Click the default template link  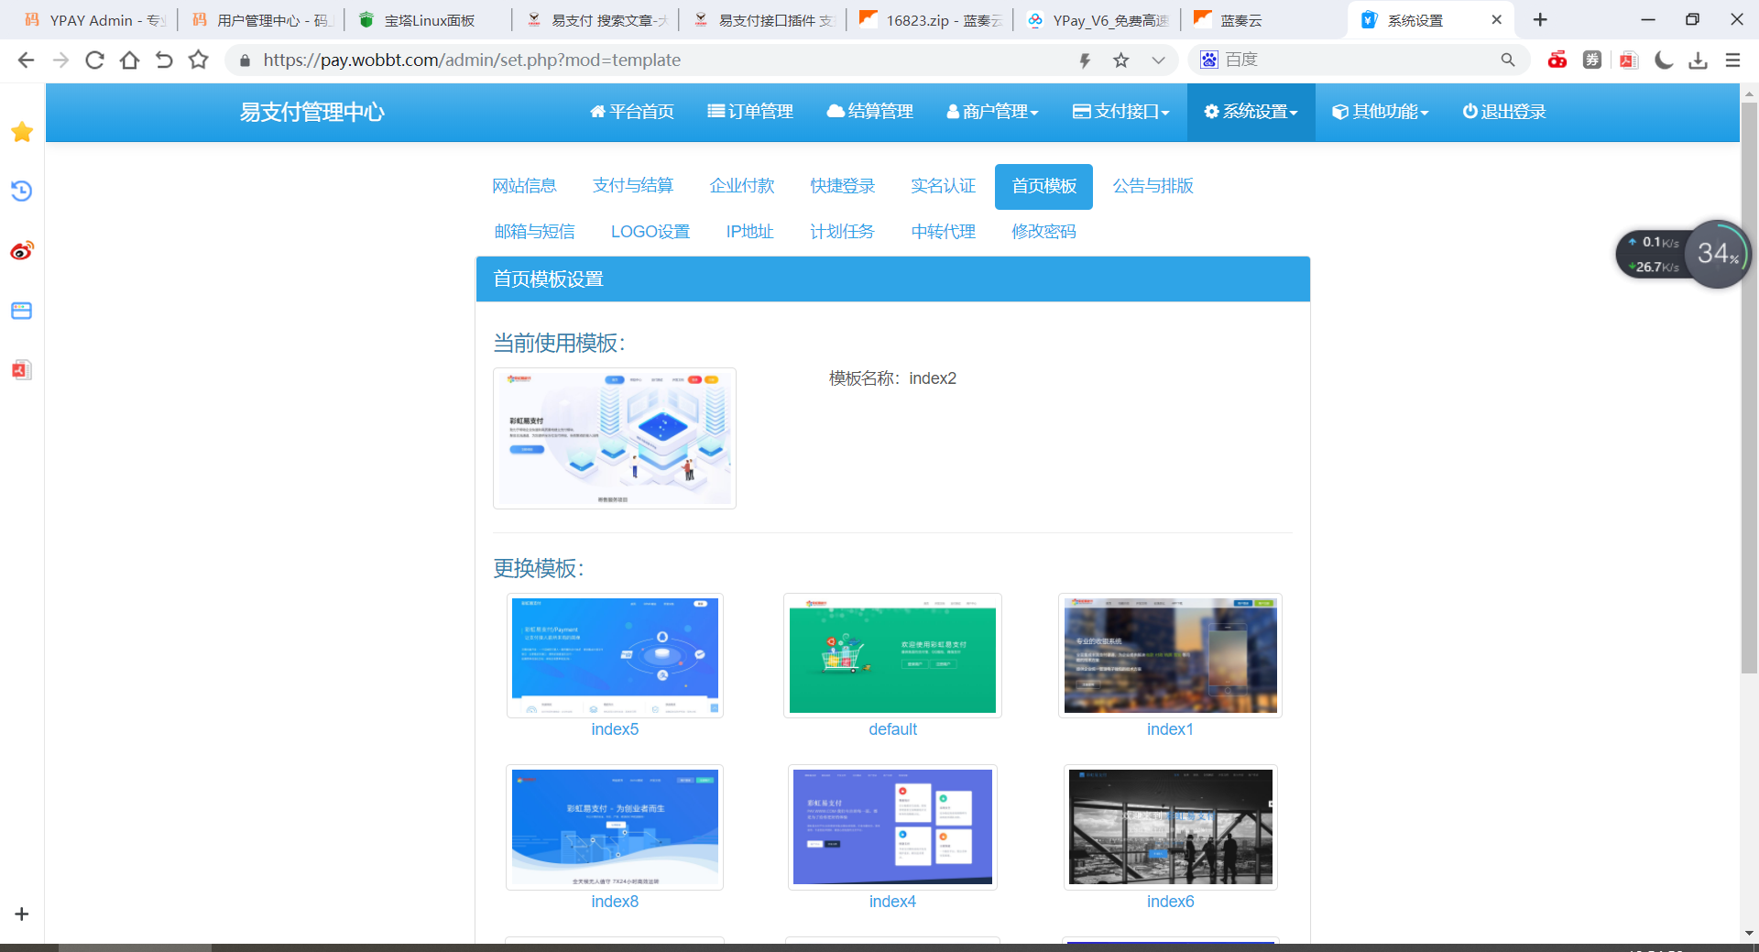click(x=892, y=728)
